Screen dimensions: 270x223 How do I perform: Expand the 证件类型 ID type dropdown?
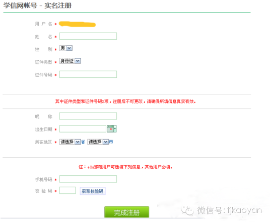pos(70,61)
